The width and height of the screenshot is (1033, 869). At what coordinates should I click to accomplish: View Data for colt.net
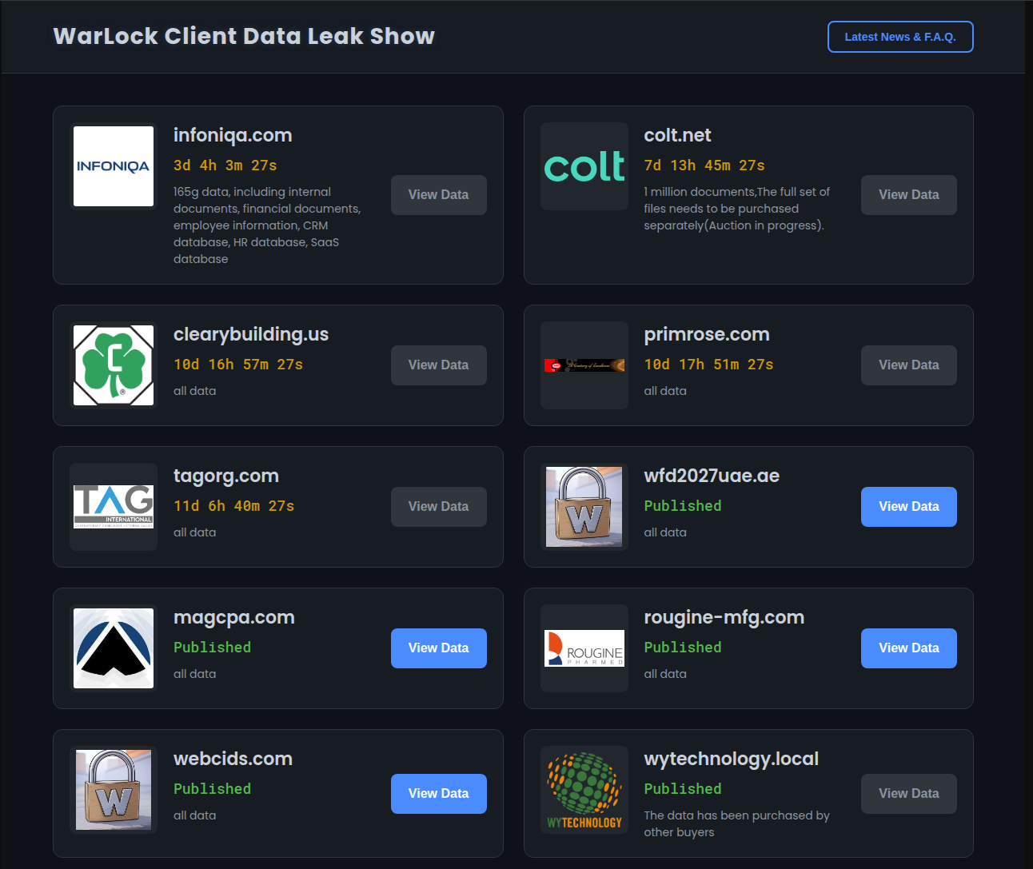(909, 195)
